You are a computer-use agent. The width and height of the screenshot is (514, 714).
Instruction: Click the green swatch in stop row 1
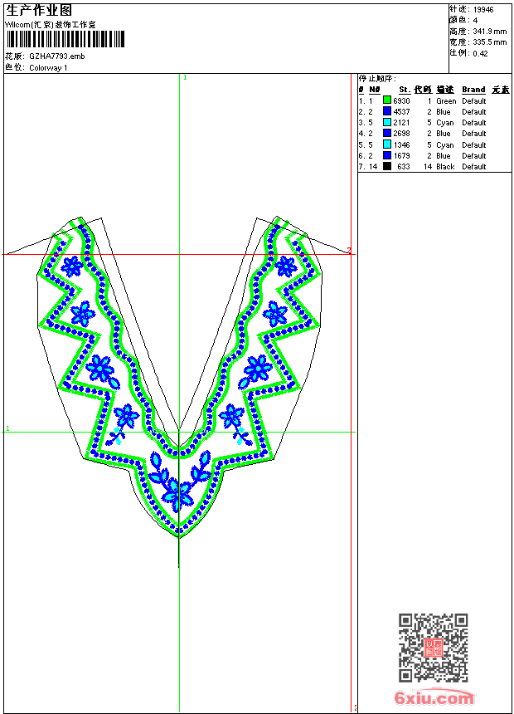(x=387, y=100)
